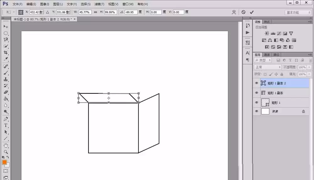The height and width of the screenshot is (180, 314).
Task: Hide the 矩形 1 layer
Action: 257,103
